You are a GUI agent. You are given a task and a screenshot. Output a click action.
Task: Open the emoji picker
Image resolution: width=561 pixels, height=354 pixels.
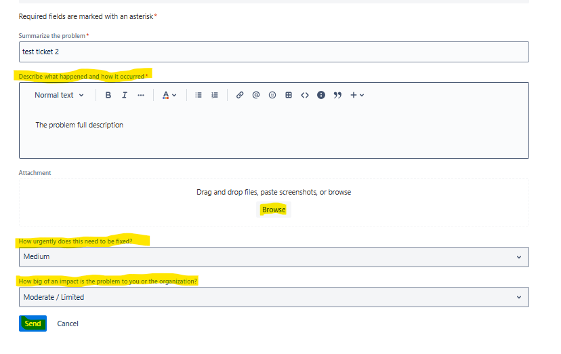coord(272,96)
